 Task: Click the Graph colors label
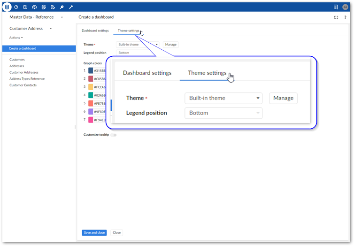[92, 63]
